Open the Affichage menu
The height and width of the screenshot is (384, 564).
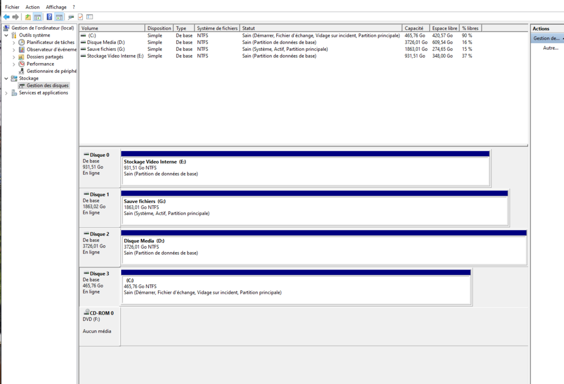point(56,7)
